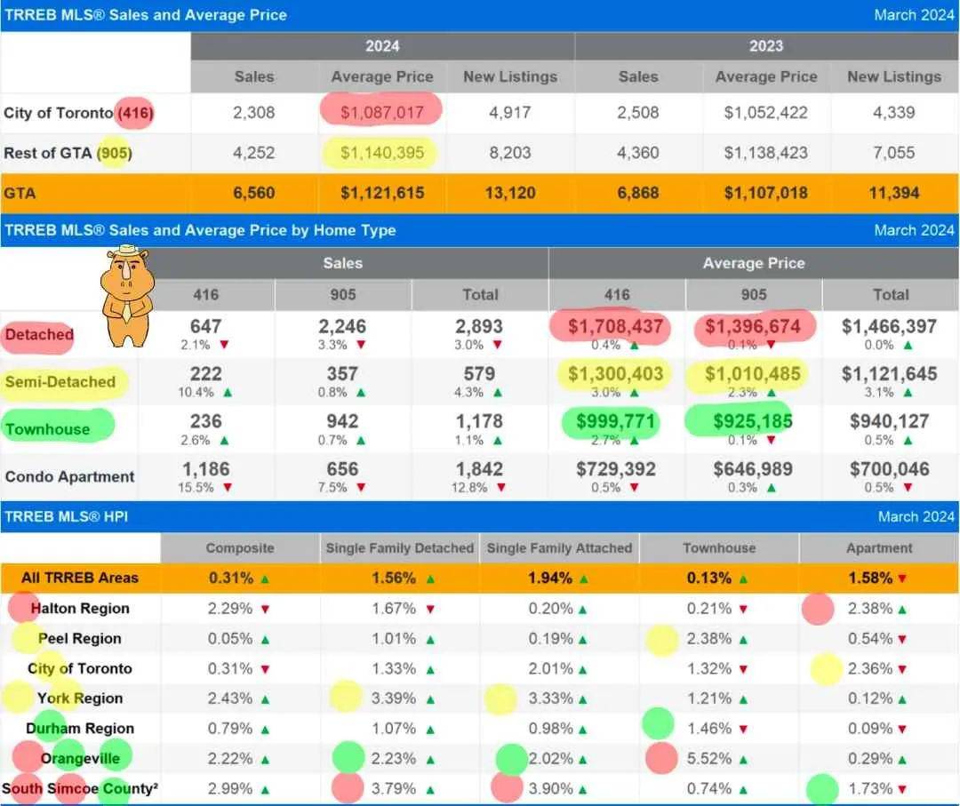The image size is (960, 806).
Task: Click the Condo Apartment row label
Action: coord(69,477)
